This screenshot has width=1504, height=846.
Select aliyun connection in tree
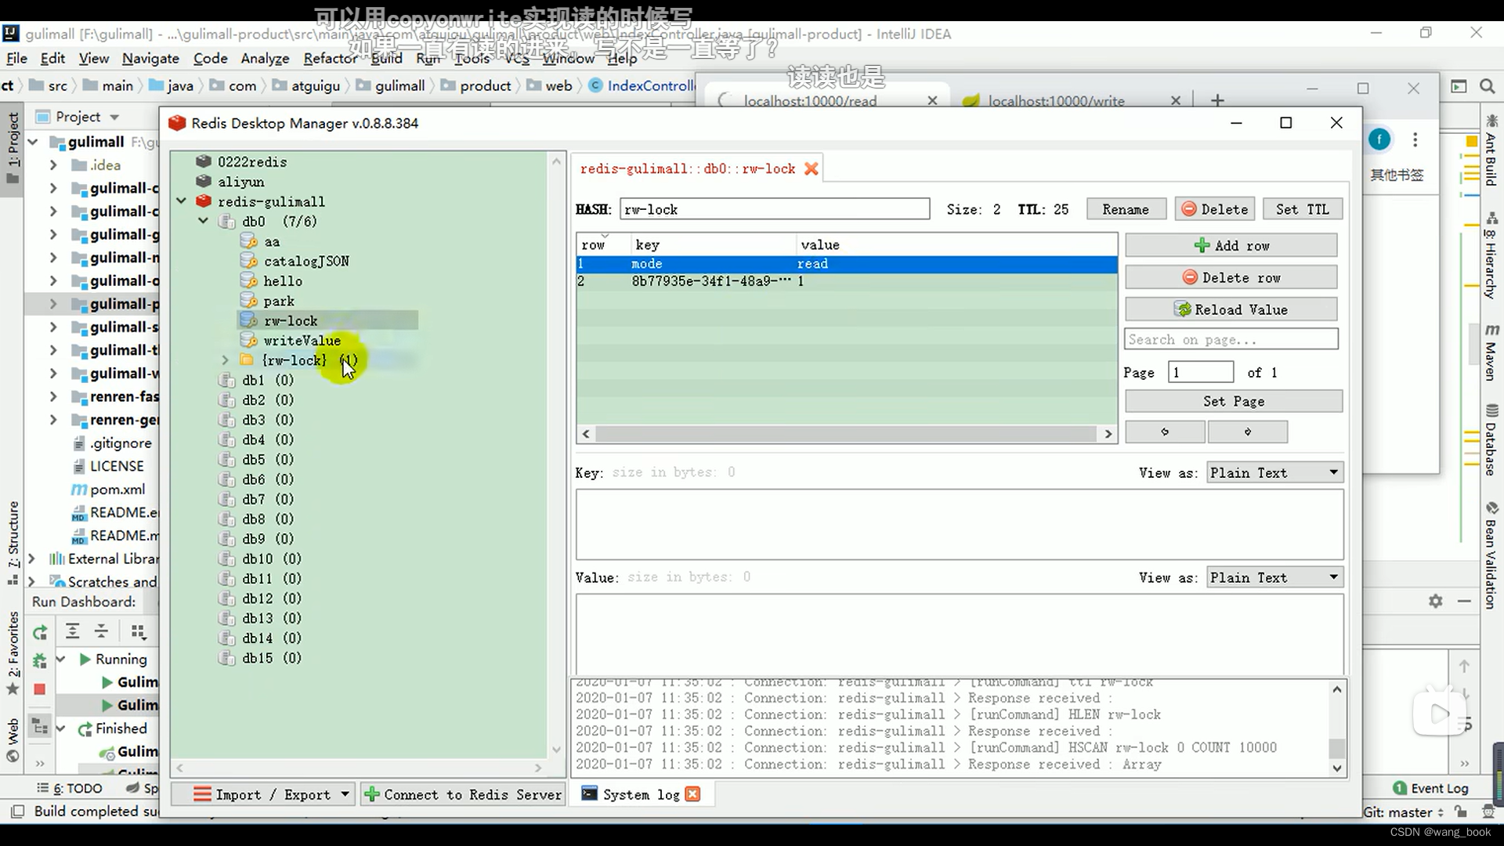point(240,182)
